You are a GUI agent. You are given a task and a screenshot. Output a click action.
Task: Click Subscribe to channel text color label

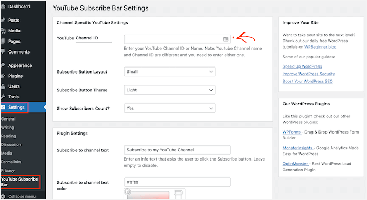pos(83,185)
